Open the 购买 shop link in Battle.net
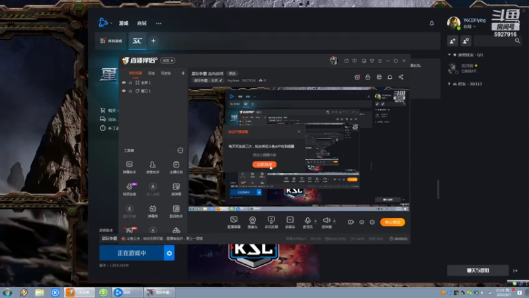 [x=108, y=111]
